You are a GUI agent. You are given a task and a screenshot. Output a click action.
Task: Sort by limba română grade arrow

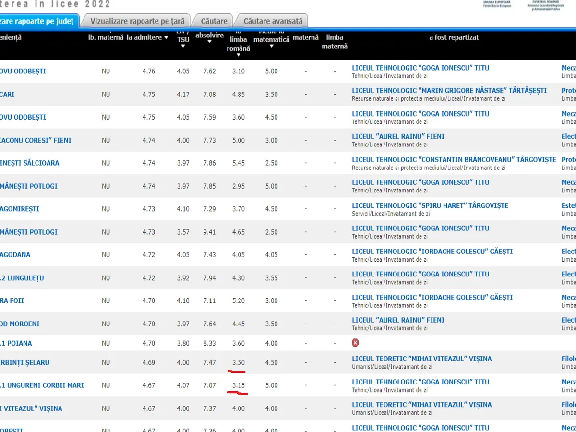238,55
